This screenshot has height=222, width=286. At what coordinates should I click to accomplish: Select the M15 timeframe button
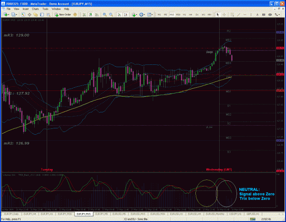click(x=172, y=15)
